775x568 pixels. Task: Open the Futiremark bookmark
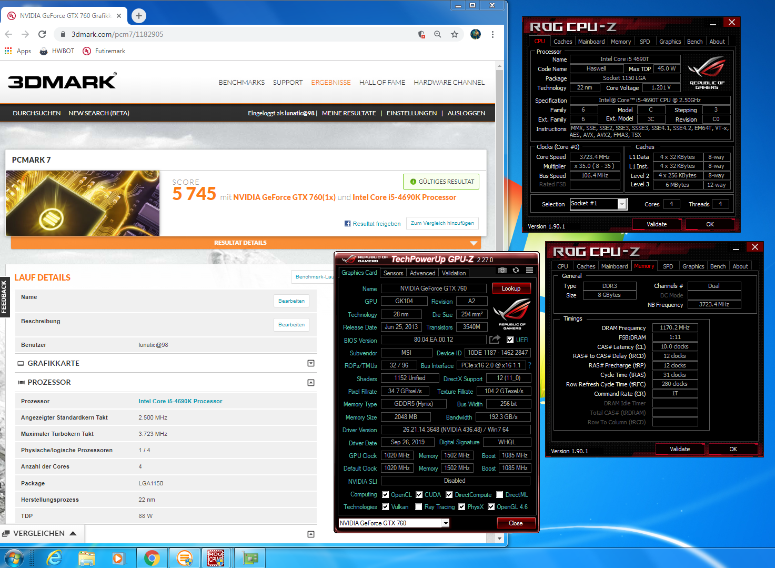point(104,51)
